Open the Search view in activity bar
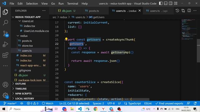The width and height of the screenshot is (200, 112). pos(5,23)
